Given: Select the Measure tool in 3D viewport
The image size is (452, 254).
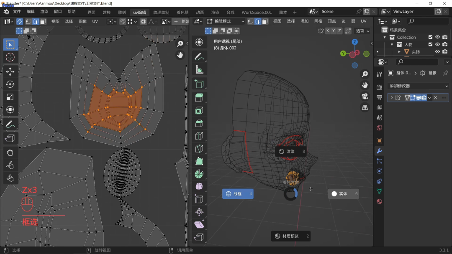Looking at the screenshot, I should tap(199, 69).
